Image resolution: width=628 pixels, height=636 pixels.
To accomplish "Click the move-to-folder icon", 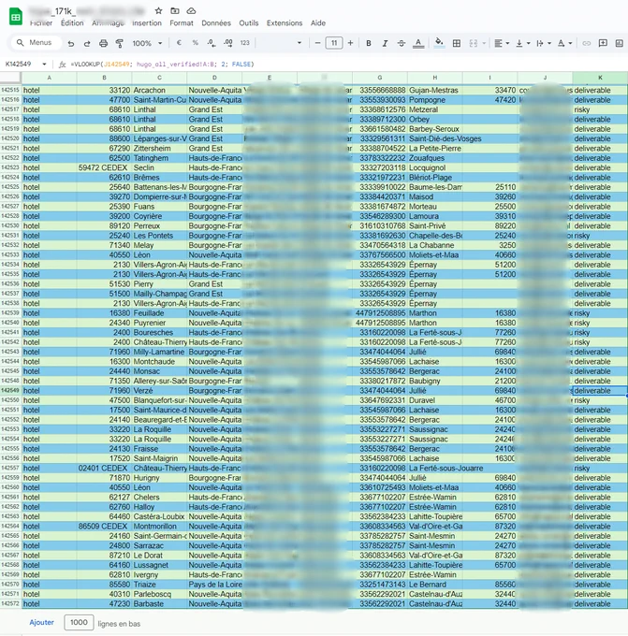I will (x=175, y=11).
